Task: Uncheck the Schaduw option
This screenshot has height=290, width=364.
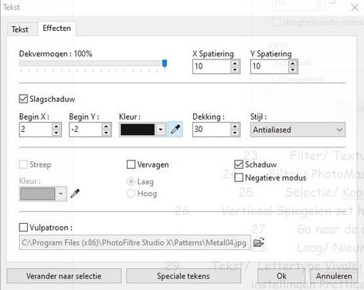Action: tap(239, 164)
